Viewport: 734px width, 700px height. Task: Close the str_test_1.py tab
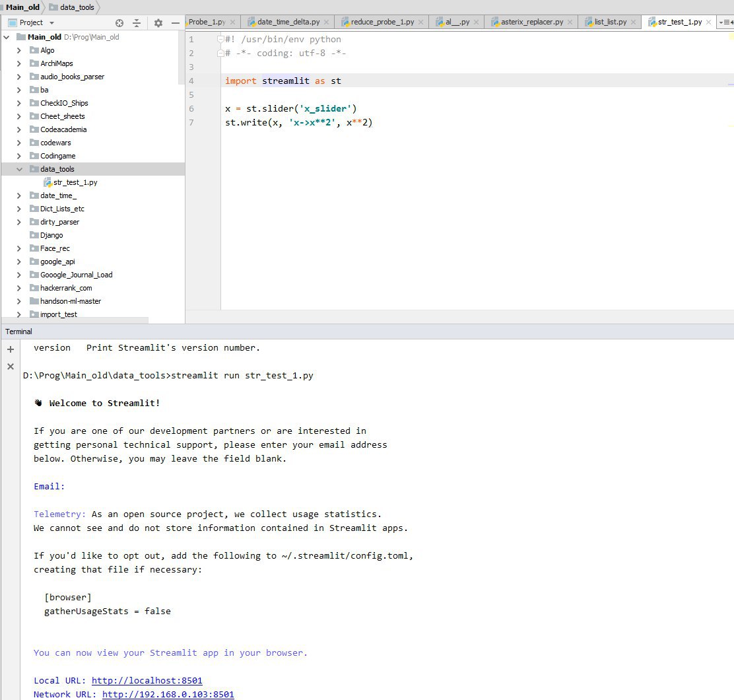pos(709,22)
